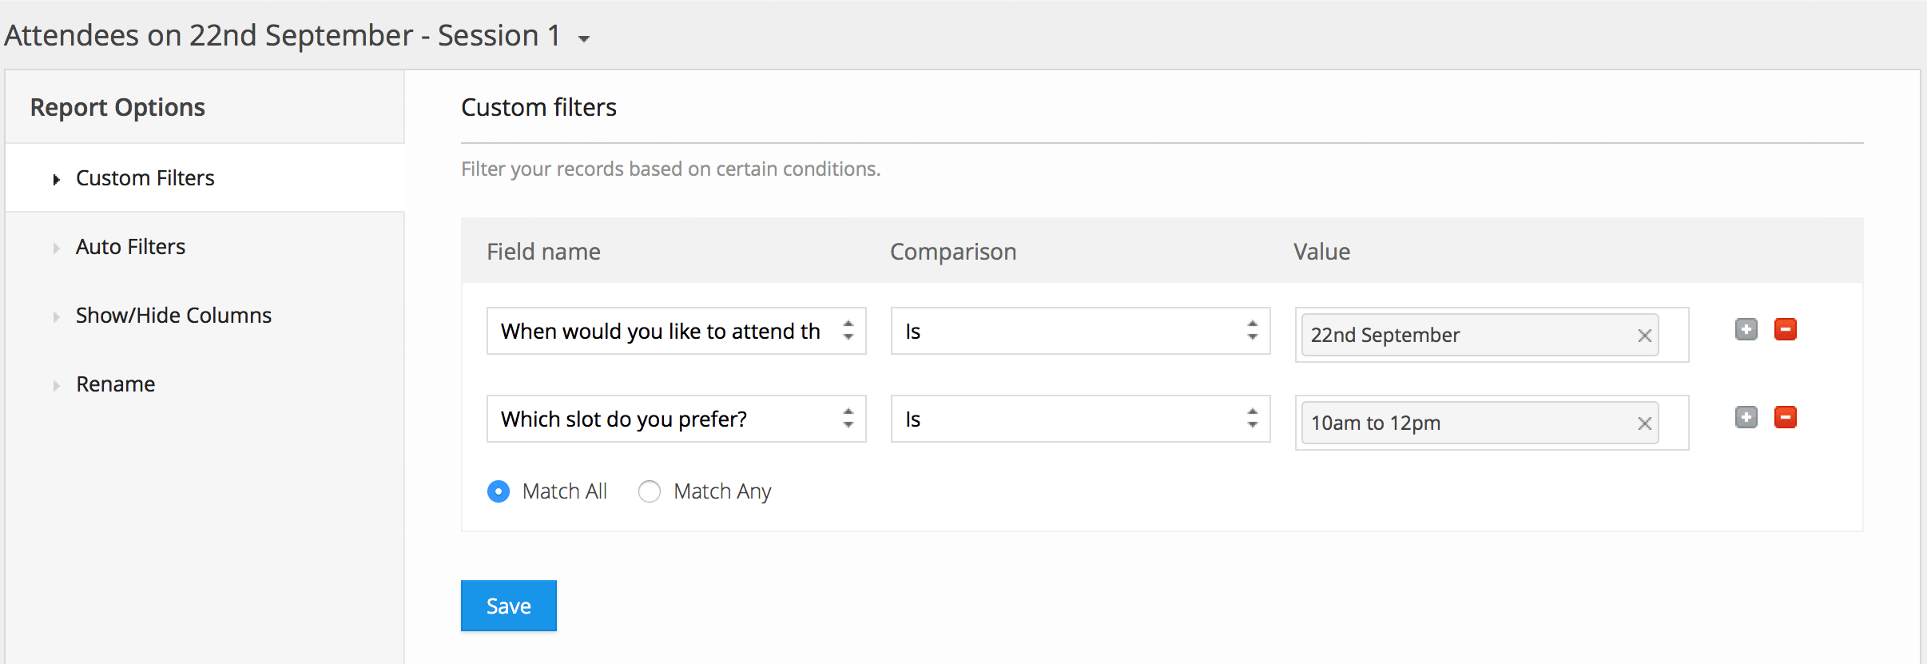Select the Match Any radio button
Image resolution: width=1927 pixels, height=664 pixels.
650,491
